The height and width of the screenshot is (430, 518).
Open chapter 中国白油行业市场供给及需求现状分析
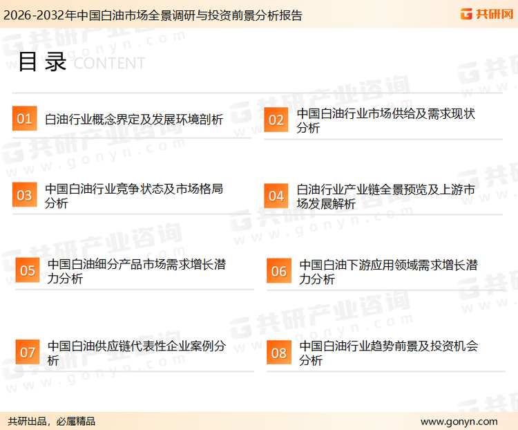(386, 120)
